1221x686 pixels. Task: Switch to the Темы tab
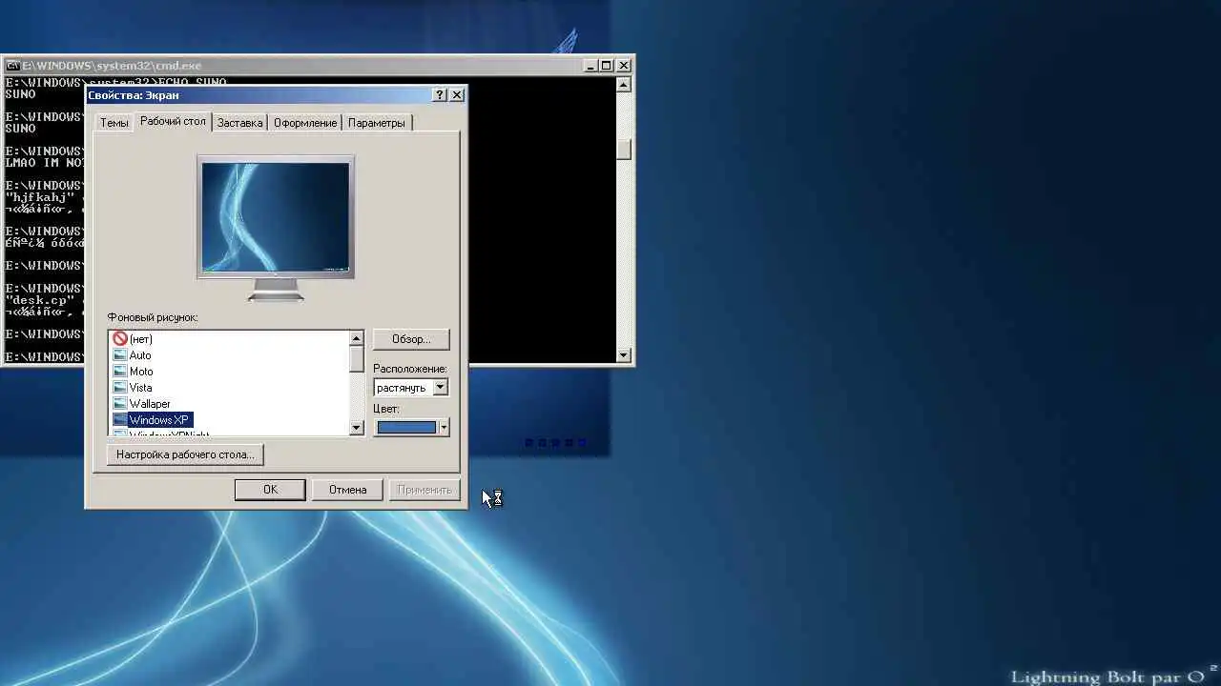coord(114,123)
